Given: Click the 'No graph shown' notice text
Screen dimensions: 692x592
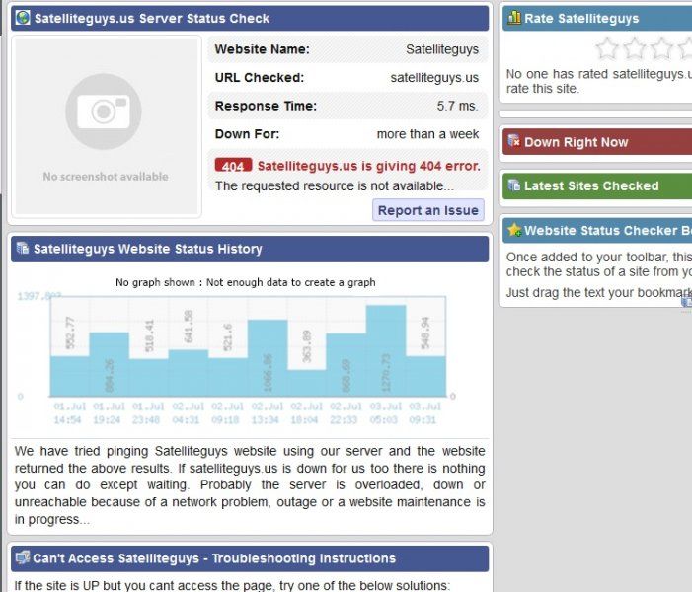Looking at the screenshot, I should pyautogui.click(x=246, y=282).
